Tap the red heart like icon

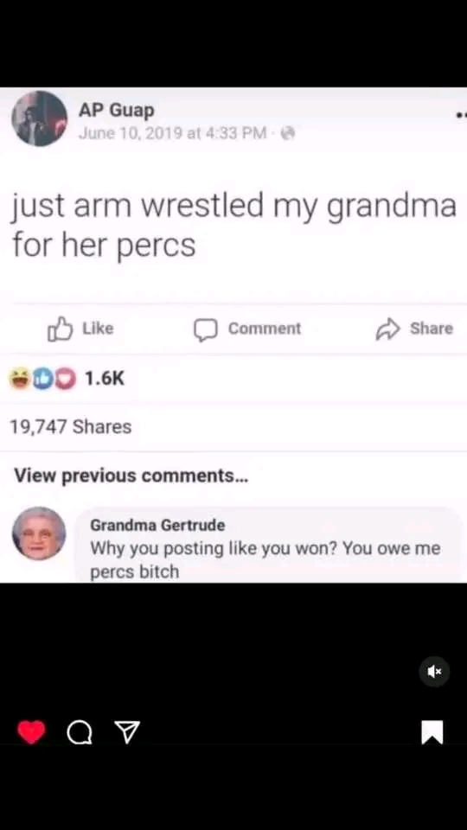(31, 732)
